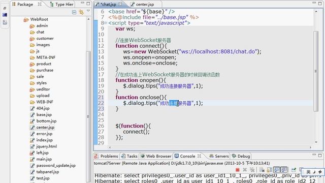Select the chat folder
This screenshot has width=325, height=183.
pos(37,32)
